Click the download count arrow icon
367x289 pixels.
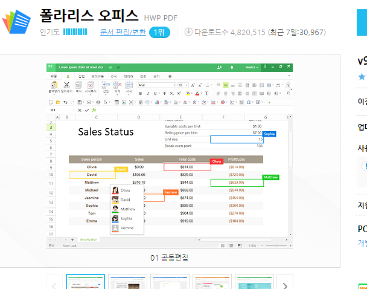pos(188,31)
